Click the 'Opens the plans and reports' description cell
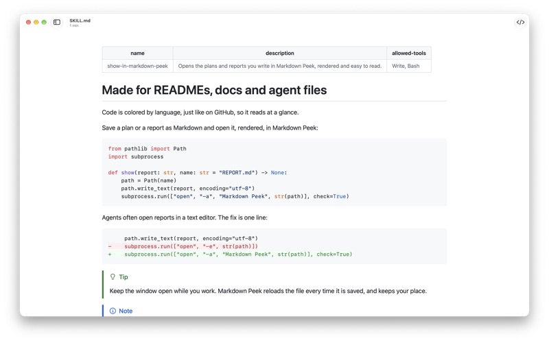 coord(280,66)
